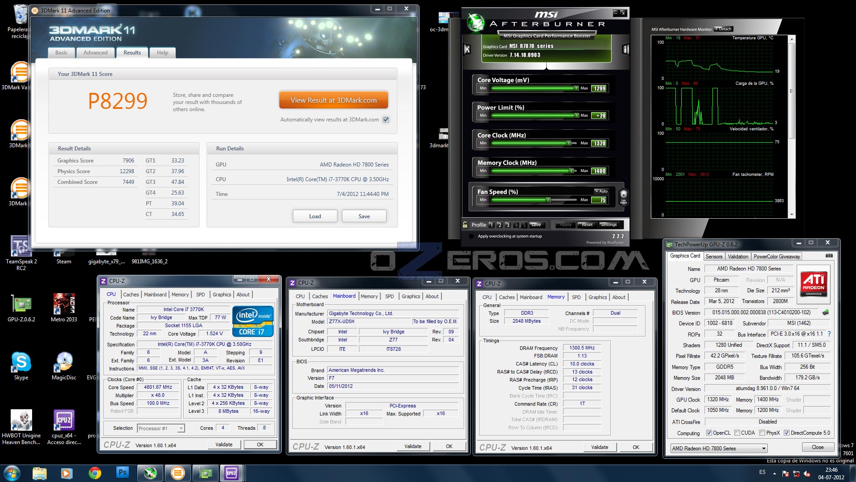Toggle the PhysX checkbox in GPU-Z
The image size is (856, 482).
click(x=762, y=432)
